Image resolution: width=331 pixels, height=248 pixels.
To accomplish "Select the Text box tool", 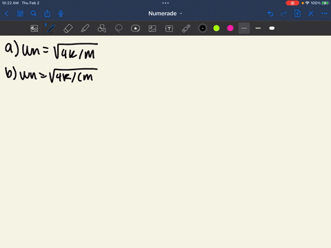I will click(x=169, y=28).
